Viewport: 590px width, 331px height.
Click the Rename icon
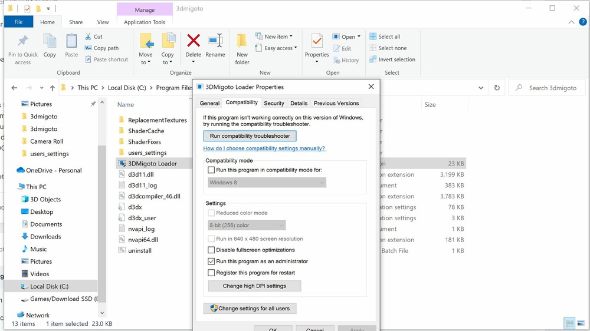[x=215, y=41]
